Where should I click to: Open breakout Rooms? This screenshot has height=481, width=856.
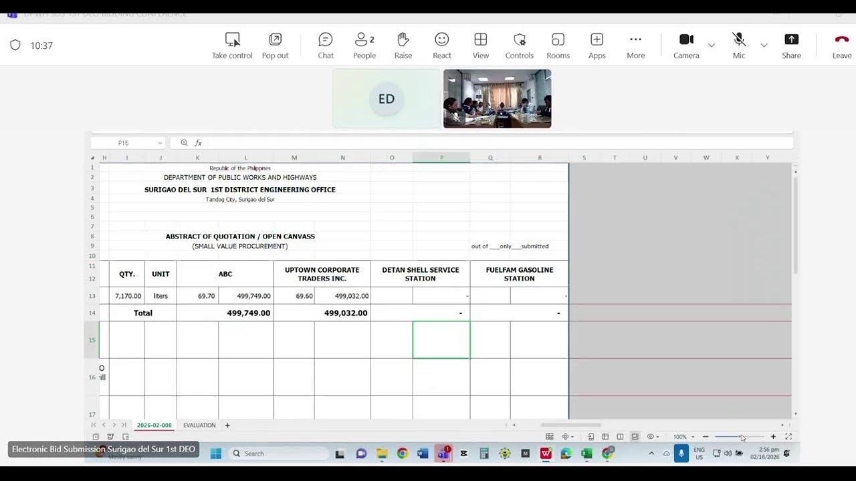[x=558, y=45]
